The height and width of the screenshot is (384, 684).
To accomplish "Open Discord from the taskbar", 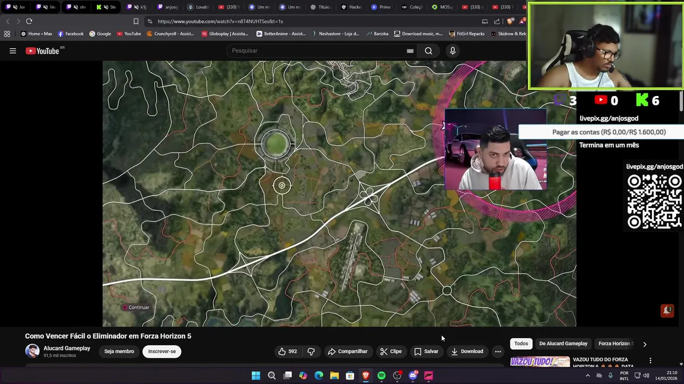I will tap(413, 375).
